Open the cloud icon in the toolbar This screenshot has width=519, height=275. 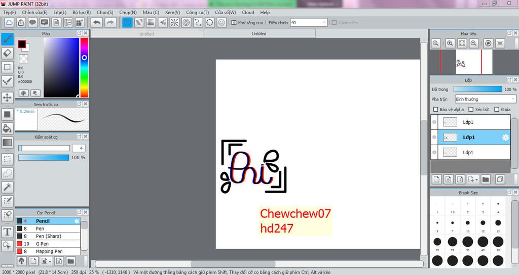pyautogui.click(x=9, y=22)
